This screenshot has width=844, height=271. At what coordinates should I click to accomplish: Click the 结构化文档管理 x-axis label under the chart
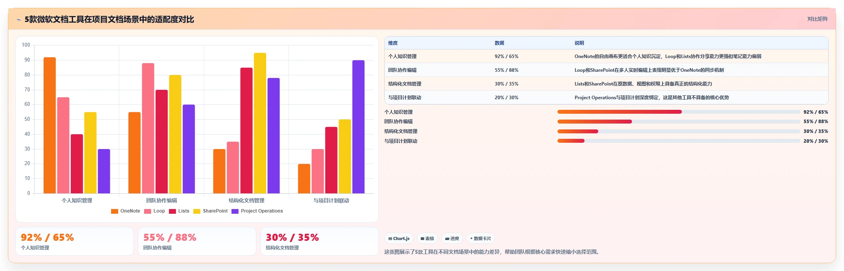coord(247,200)
